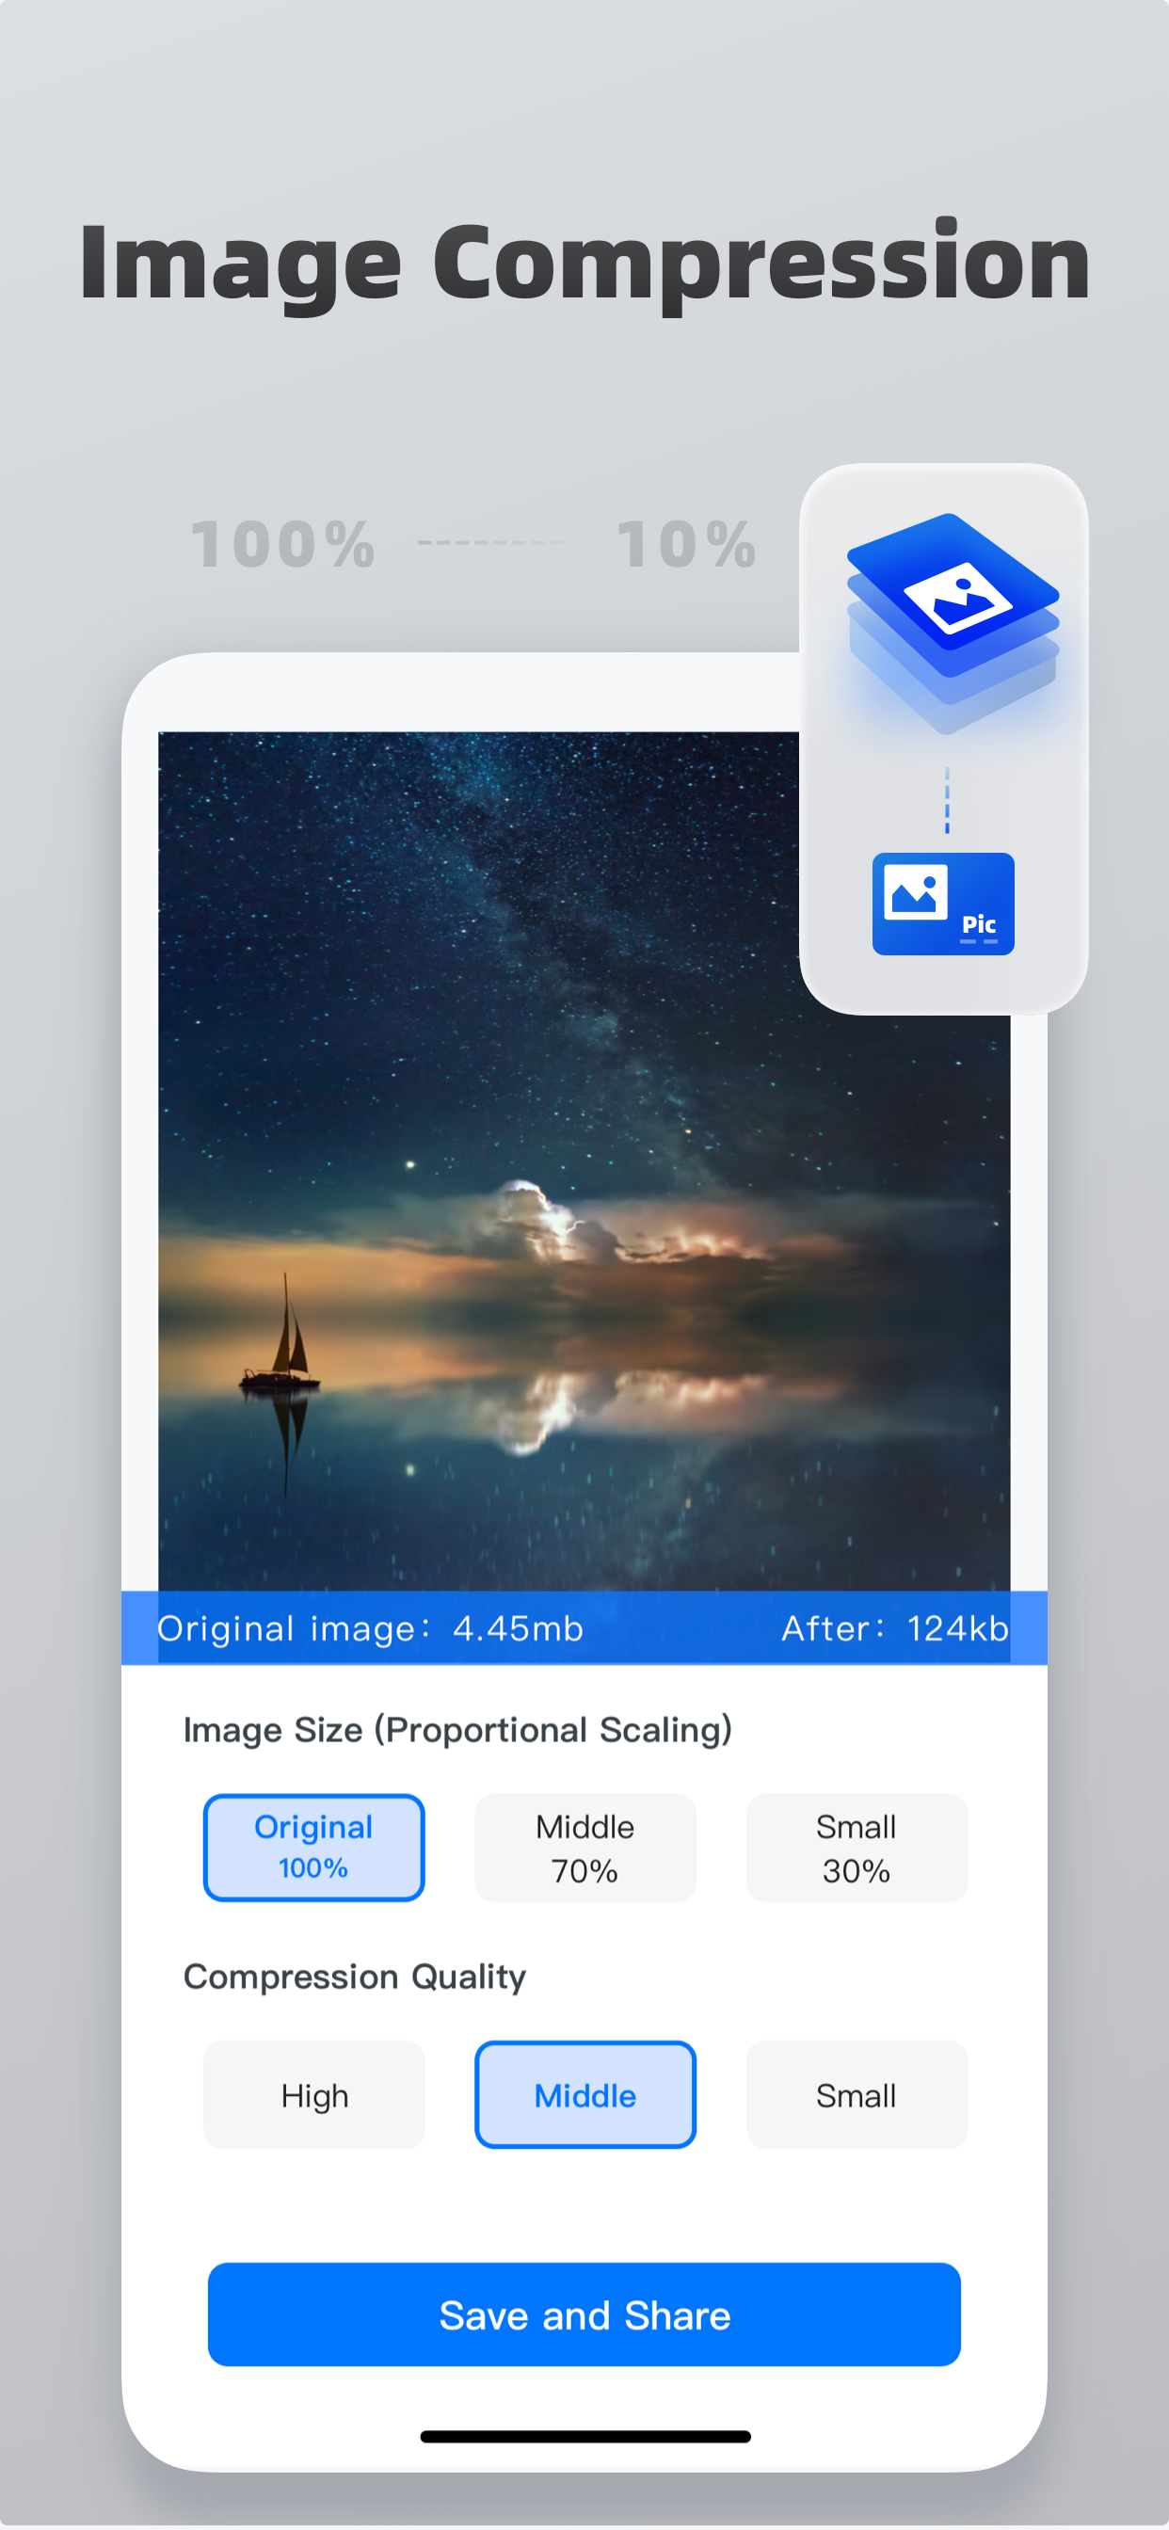This screenshot has height=2530, width=1169.
Task: Tap the Original image: 4.45mb label
Action: click(370, 1628)
